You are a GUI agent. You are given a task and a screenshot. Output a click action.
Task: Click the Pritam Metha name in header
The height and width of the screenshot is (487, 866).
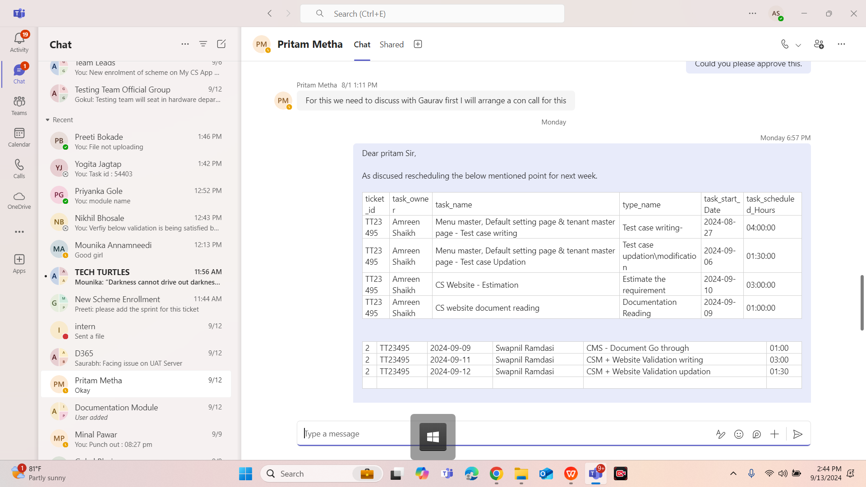310,44
